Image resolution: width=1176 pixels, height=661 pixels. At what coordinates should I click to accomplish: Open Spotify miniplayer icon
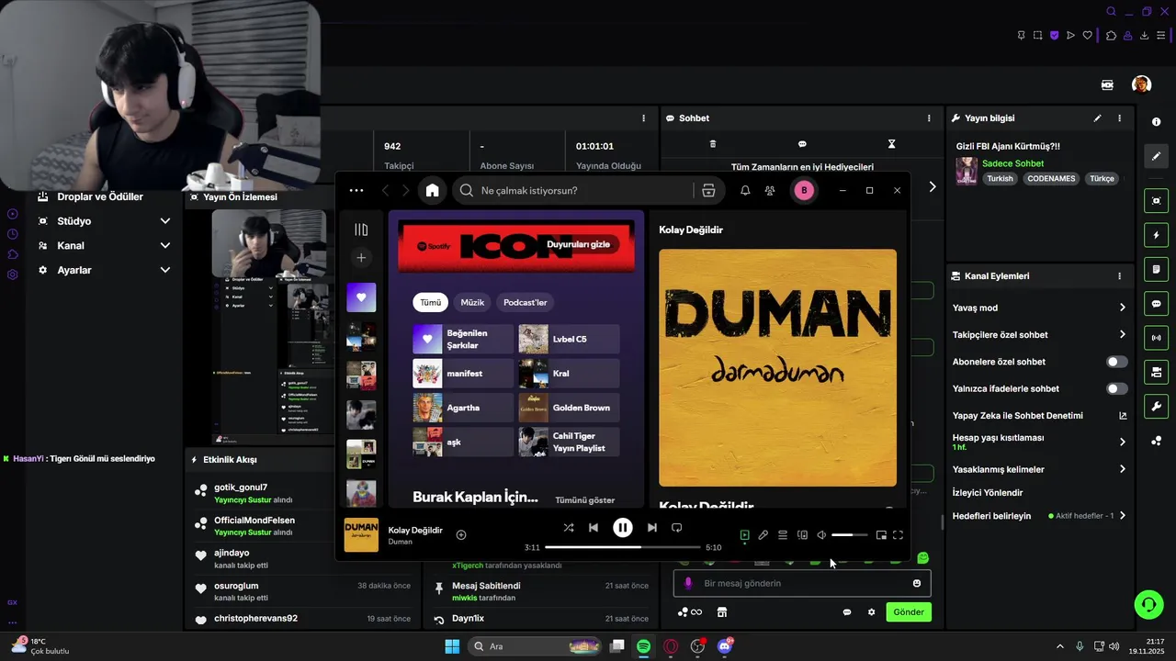[x=881, y=535]
